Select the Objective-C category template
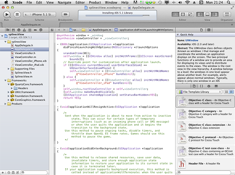This screenshot has width=235, height=175. pyautogui.click(x=205, y=114)
